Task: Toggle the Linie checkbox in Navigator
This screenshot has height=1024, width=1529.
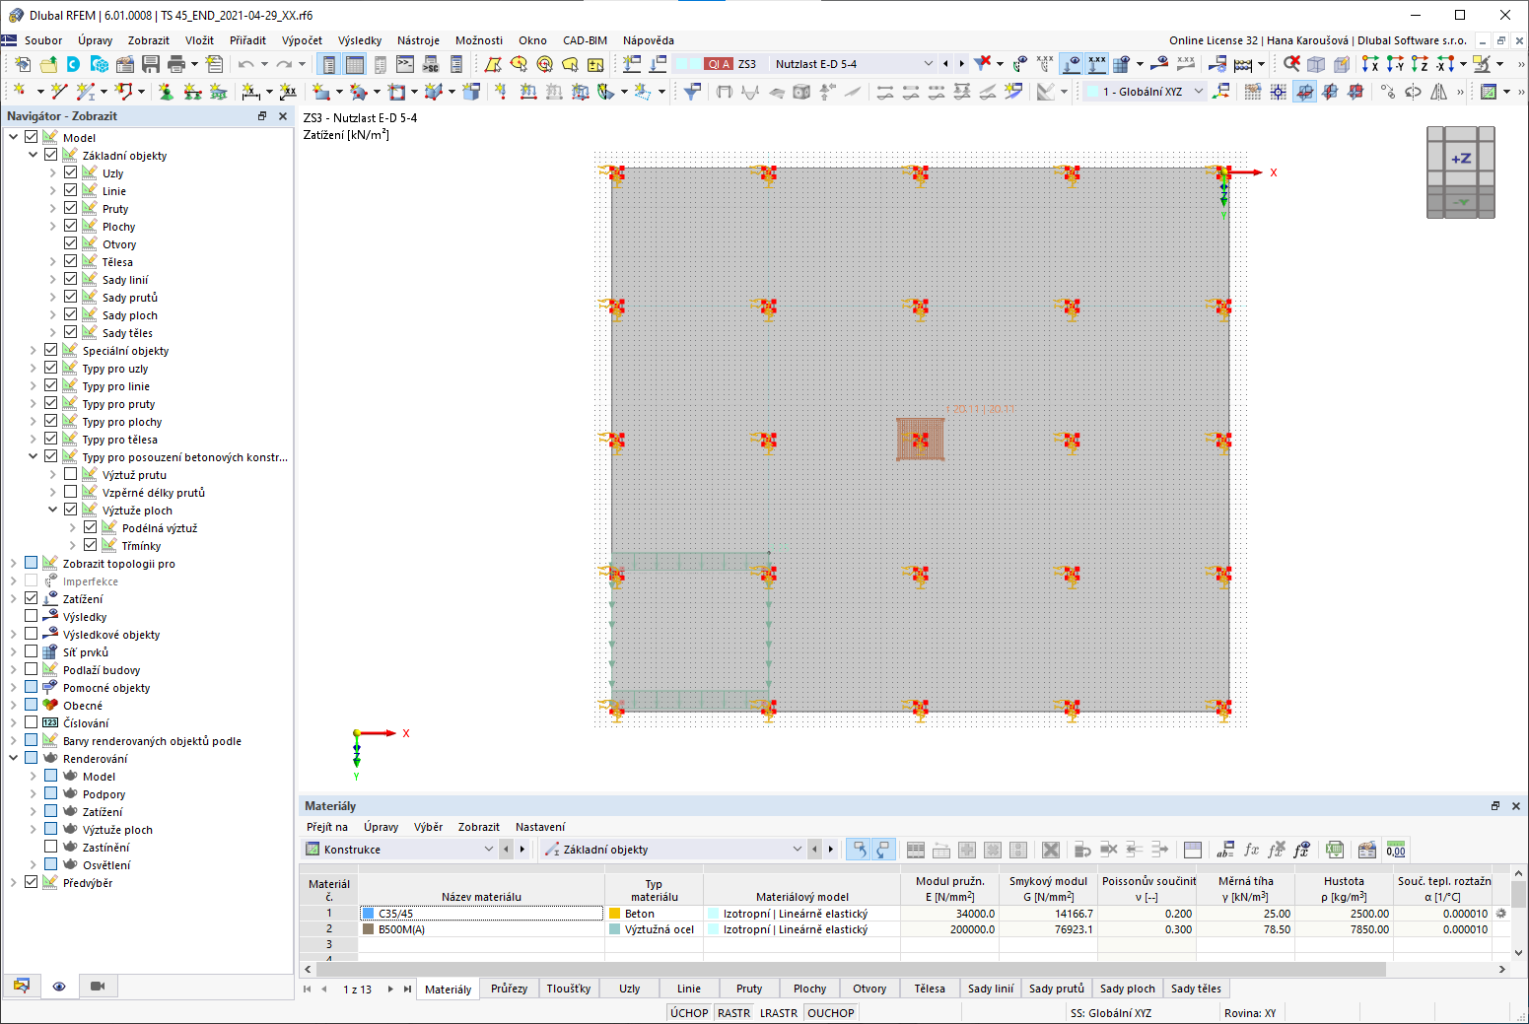Action: pyautogui.click(x=70, y=190)
